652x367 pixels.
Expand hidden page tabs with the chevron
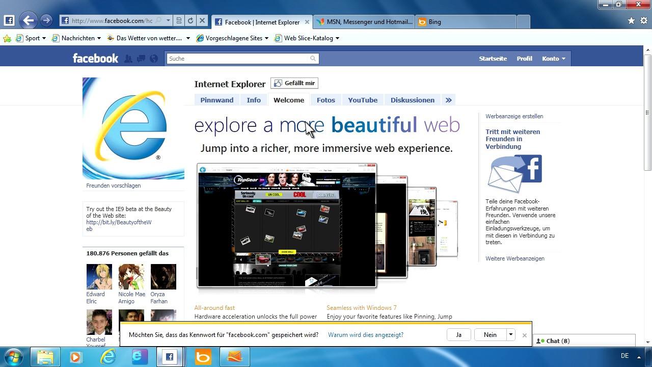448,100
